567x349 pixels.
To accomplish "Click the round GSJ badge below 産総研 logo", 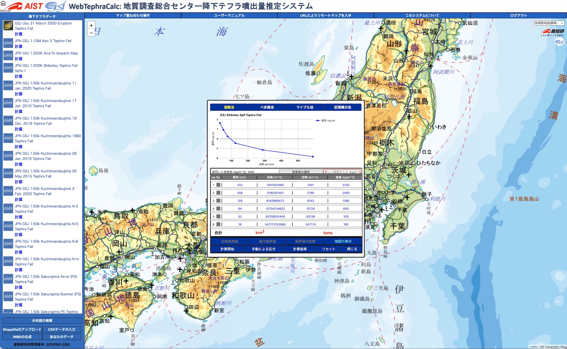I will pos(559,42).
